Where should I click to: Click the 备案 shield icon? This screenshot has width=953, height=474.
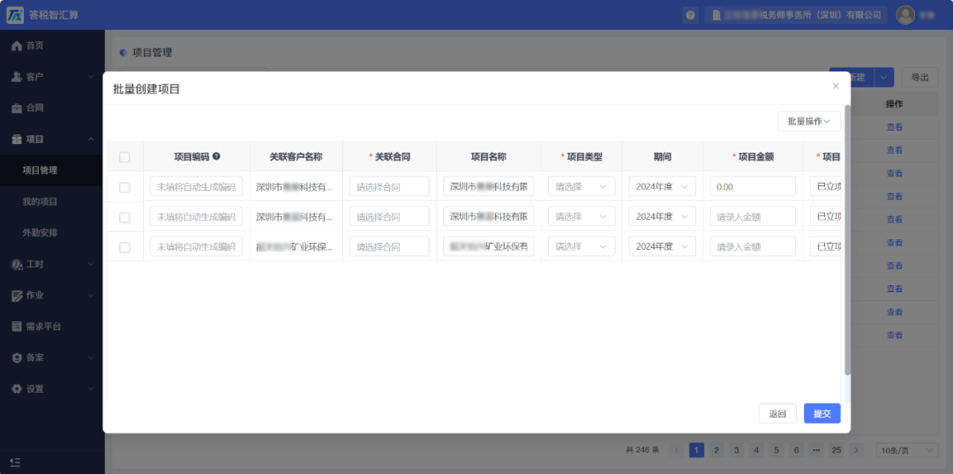coord(17,358)
